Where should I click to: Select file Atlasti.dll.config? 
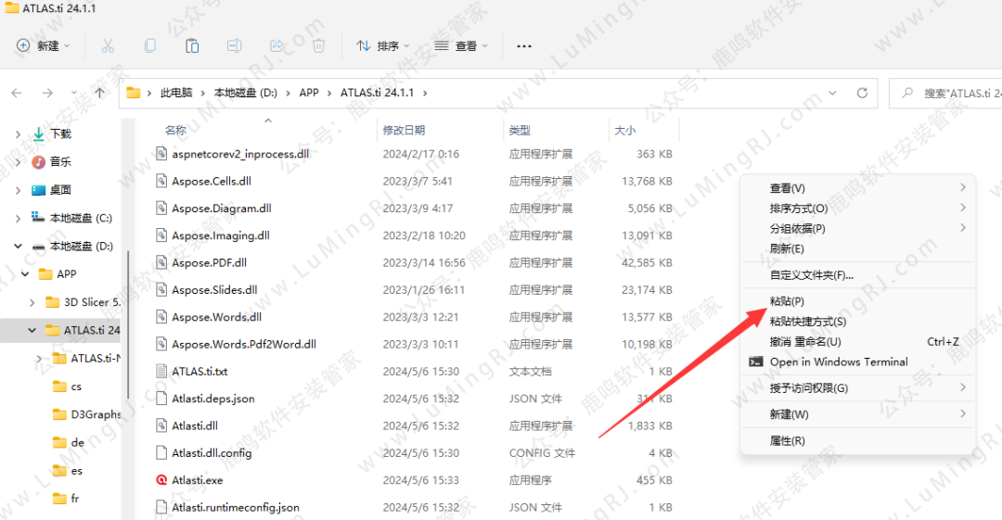[212, 453]
